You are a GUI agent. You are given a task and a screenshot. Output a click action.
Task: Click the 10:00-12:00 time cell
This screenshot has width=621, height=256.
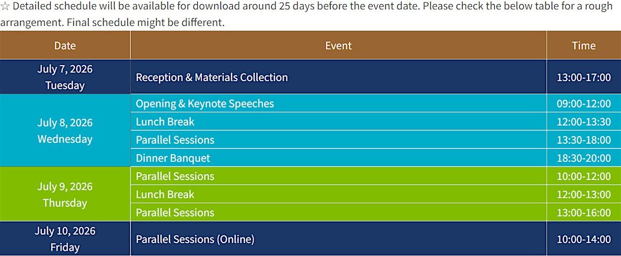click(x=583, y=176)
